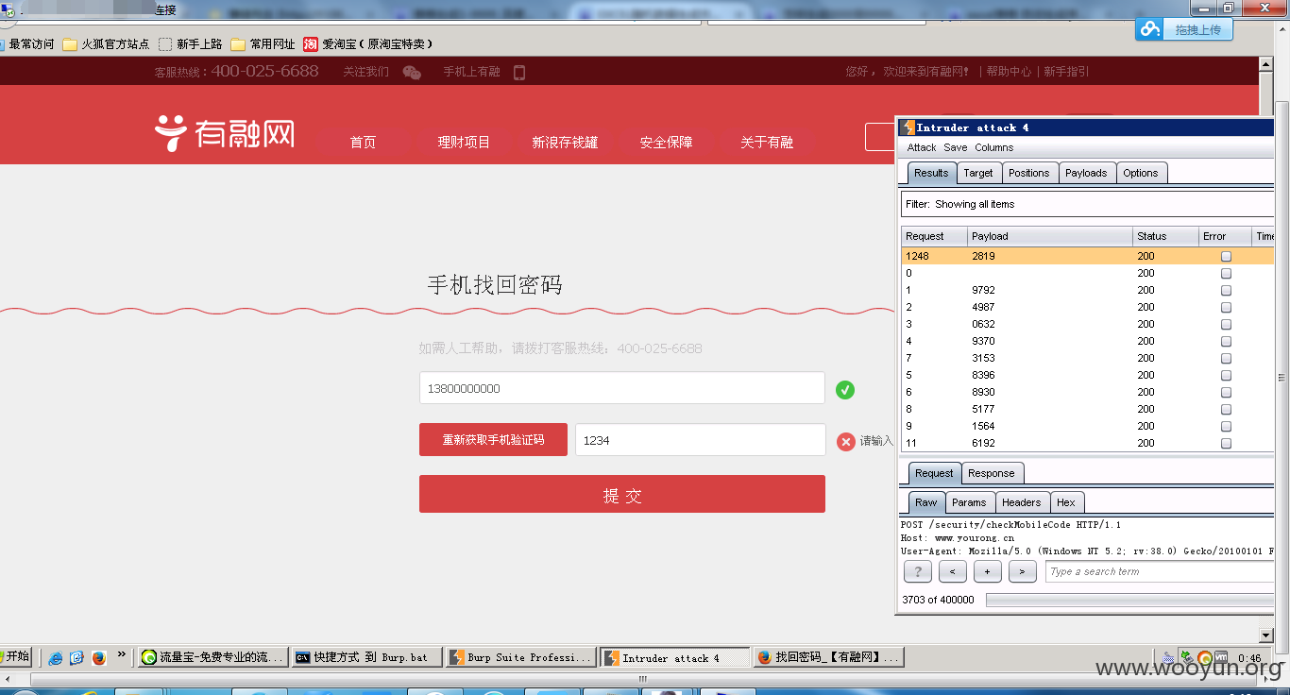This screenshot has height=695, width=1290.
Task: Click the red error icon beside code field
Action: (x=846, y=441)
